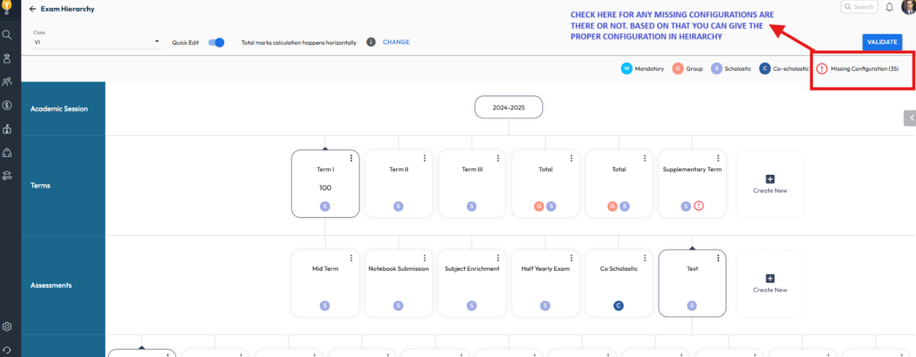The height and width of the screenshot is (357, 916).
Task: Click the back arrow beside Exam Hierarchy
Action: tap(33, 9)
